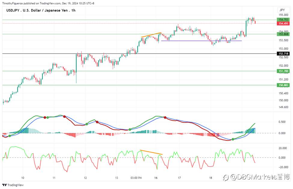Click the 150.000 price scale value
The height and width of the screenshot is (189, 293).
(x=283, y=100)
